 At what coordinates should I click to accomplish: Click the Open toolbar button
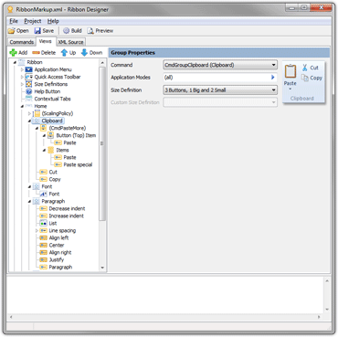point(18,31)
